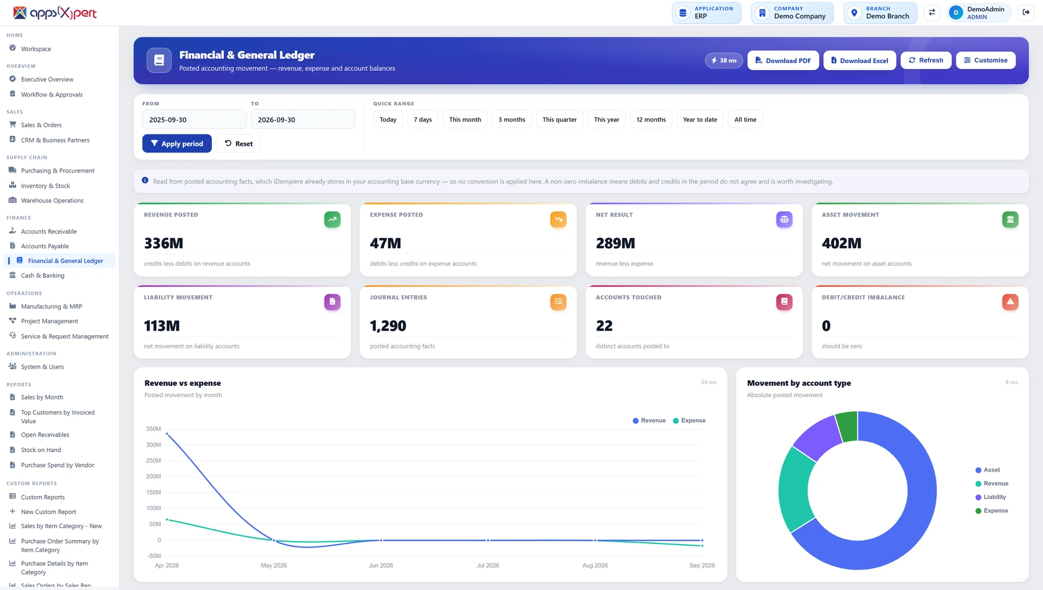Screen dimensions: 1043x590
Task: Click the Apply period button
Action: click(x=177, y=143)
